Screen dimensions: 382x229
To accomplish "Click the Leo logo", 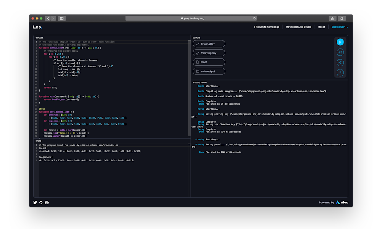I will tap(37, 27).
